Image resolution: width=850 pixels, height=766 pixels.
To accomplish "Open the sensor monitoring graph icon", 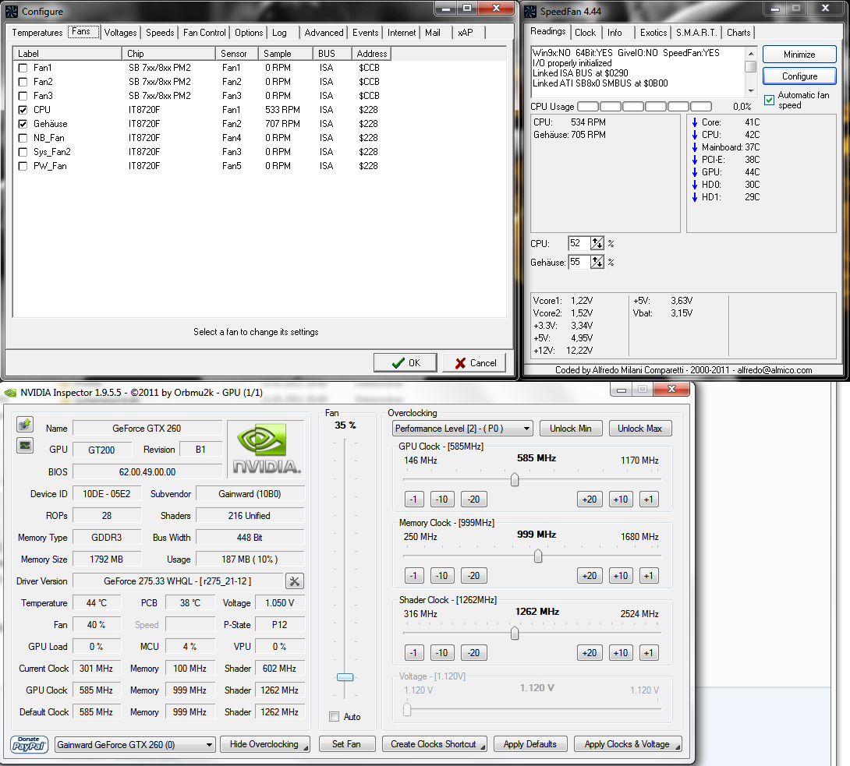I will pos(25,446).
